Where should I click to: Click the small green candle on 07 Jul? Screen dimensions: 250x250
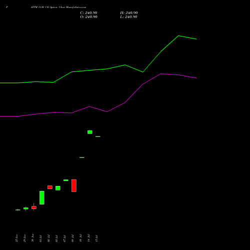(66, 180)
